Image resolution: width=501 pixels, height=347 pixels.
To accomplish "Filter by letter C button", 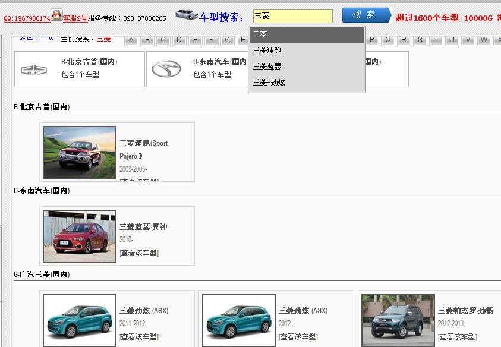I will 163,40.
